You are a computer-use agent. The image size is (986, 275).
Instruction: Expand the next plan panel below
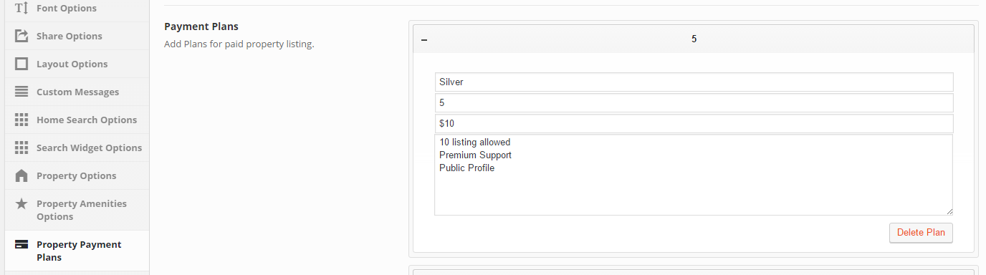(x=694, y=271)
